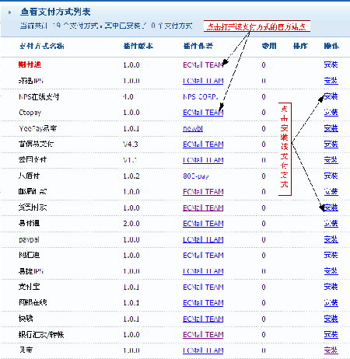Image resolution: width=350 pixels, height=359 pixels.
Task: Click the YeePay易宝 payment name
Action: [x=37, y=128]
